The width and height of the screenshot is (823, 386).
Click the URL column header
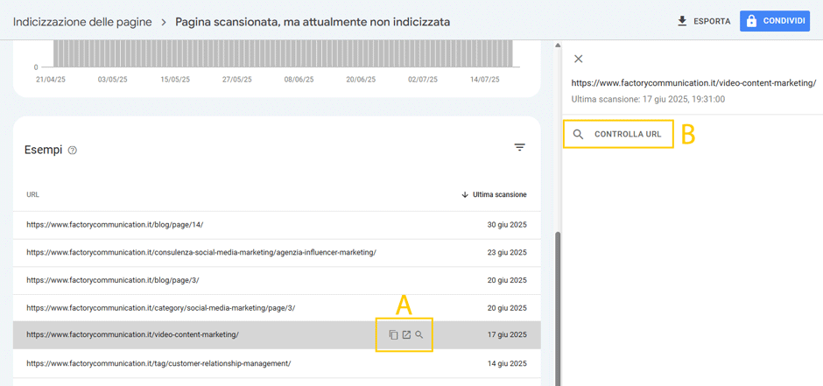(33, 194)
